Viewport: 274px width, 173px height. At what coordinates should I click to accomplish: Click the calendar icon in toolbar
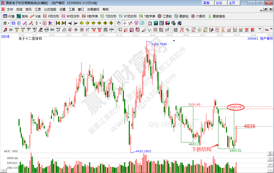click(150, 23)
